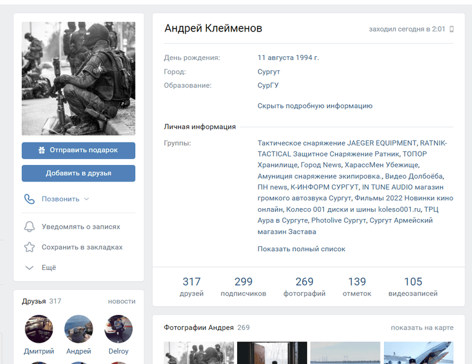
Task: Click показать на карте link
Action: point(422,328)
